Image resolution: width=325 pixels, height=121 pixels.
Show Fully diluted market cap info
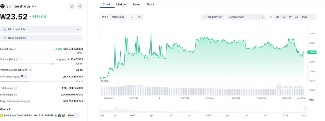point(28,101)
